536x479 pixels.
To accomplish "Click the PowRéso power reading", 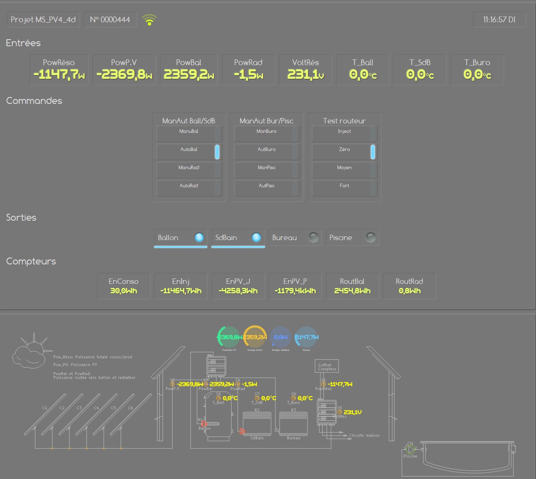I will pos(59,70).
